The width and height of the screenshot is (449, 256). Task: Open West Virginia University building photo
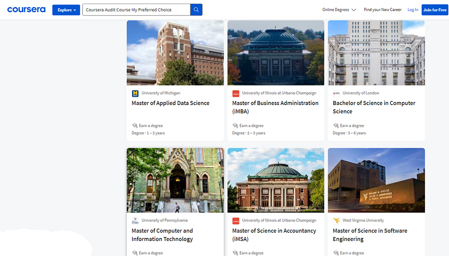(x=376, y=180)
